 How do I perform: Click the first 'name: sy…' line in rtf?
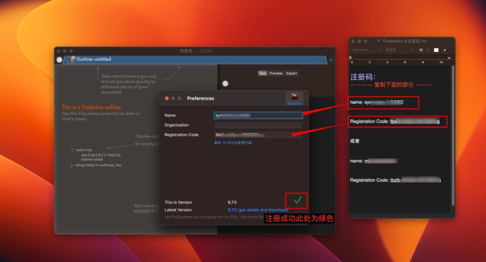point(376,103)
